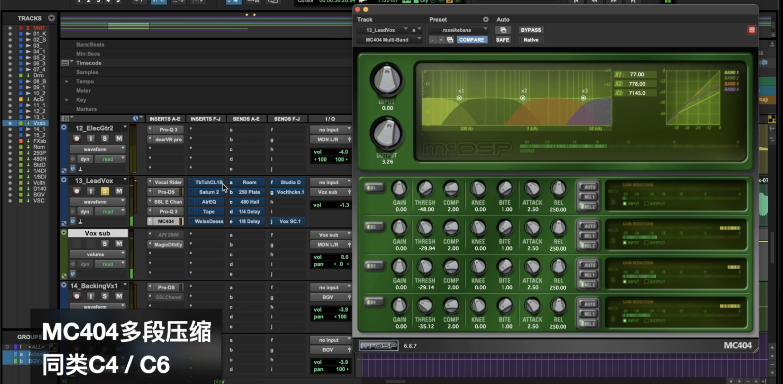
Task: Click AUTO release on Band 2
Action: pyautogui.click(x=589, y=226)
